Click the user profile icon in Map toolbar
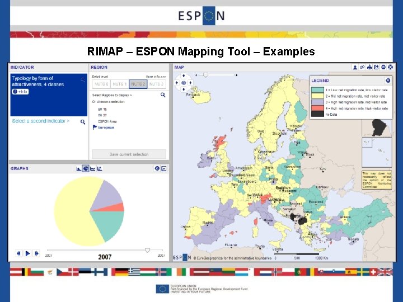This screenshot has width=403, height=302. point(355,67)
